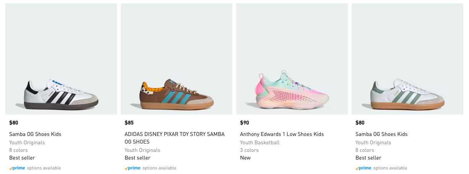Open the ADIDAS DISNEY PIXAR TOY STORY SAMBA title
This screenshot has width=469, height=174.
tap(174, 138)
